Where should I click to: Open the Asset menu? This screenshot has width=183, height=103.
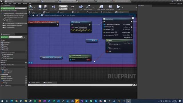pyautogui.click(x=10, y=3)
